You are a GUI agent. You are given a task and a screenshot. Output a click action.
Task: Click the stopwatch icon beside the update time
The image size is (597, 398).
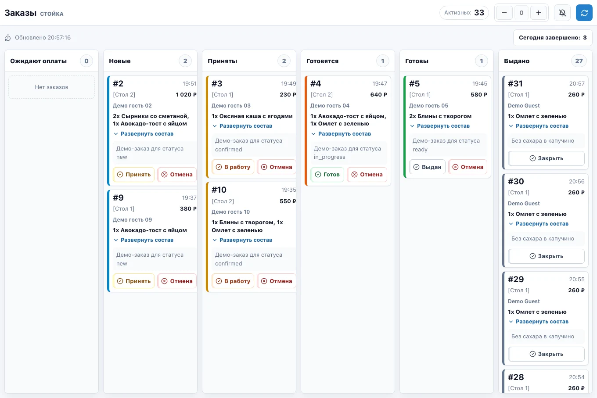[8, 38]
